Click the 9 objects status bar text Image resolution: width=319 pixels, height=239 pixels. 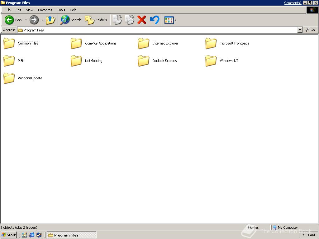click(19, 227)
